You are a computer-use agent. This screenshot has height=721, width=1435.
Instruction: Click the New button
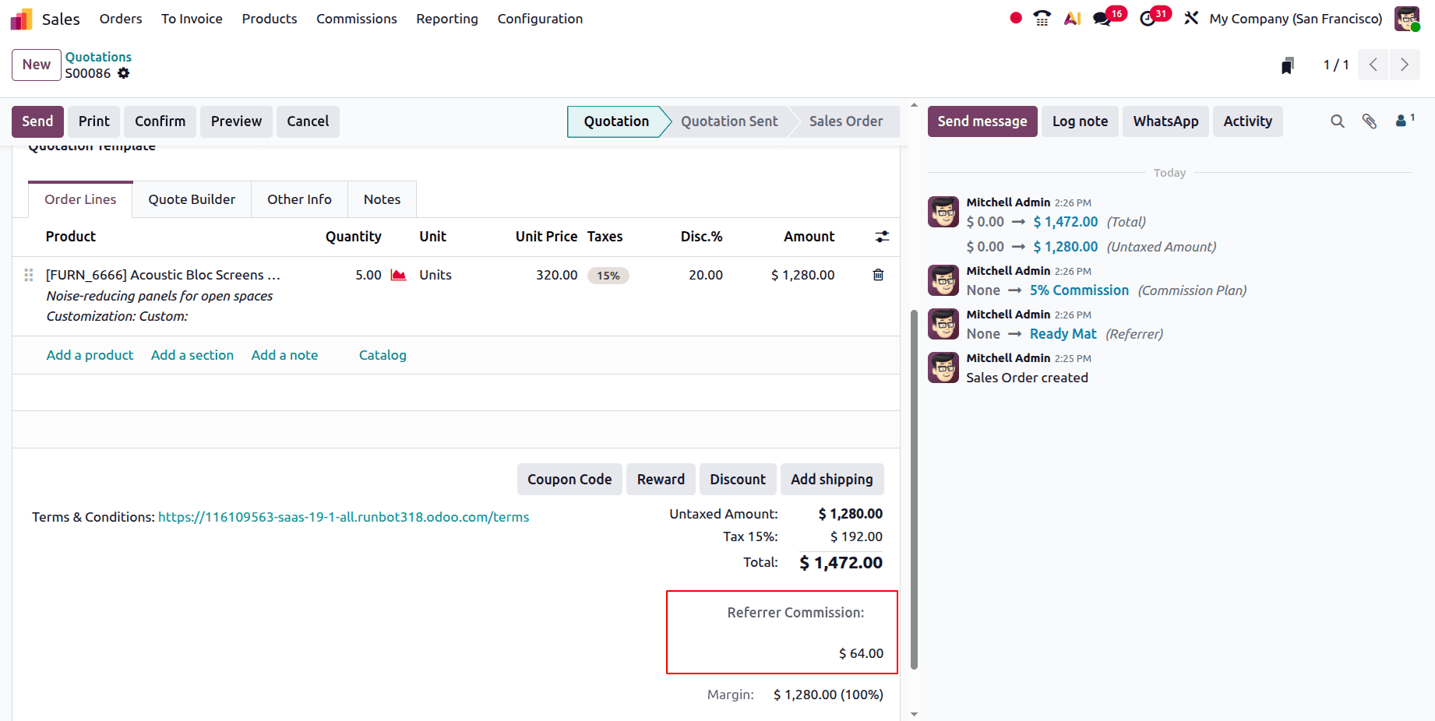click(37, 65)
